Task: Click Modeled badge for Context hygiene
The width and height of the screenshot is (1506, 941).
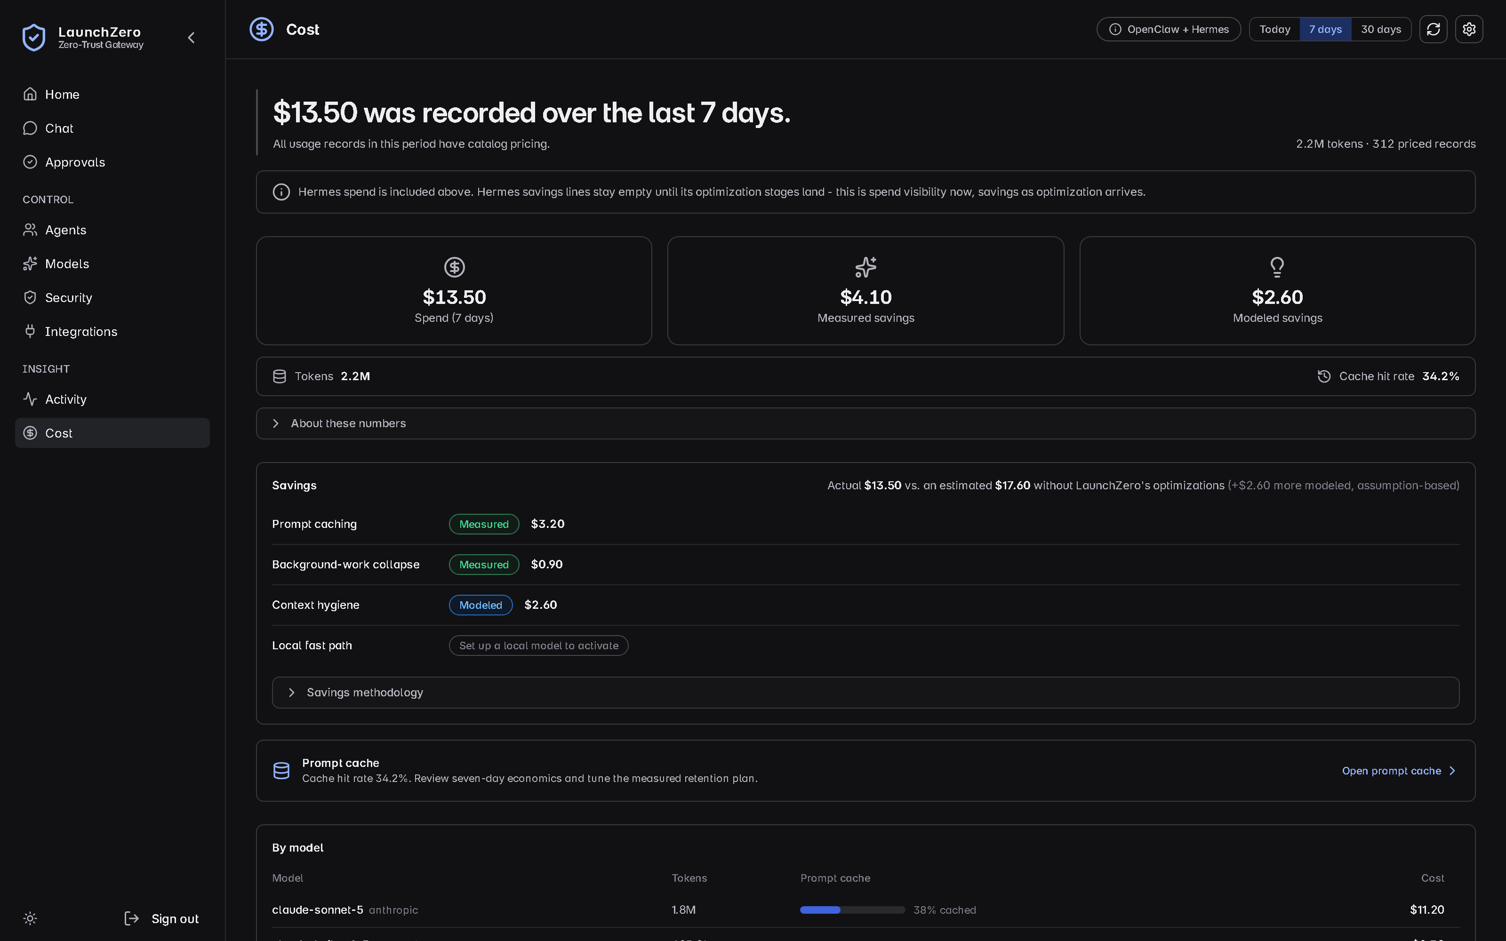Action: [481, 605]
